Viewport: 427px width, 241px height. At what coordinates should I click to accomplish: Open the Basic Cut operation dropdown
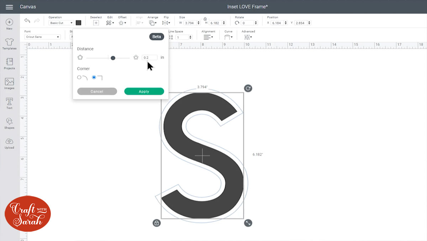click(60, 22)
